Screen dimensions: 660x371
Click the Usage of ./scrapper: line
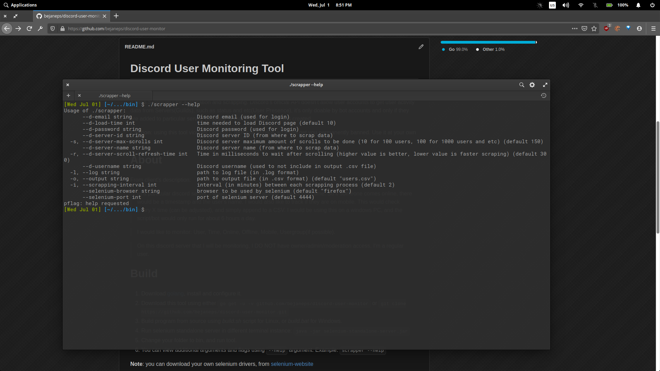(x=95, y=111)
